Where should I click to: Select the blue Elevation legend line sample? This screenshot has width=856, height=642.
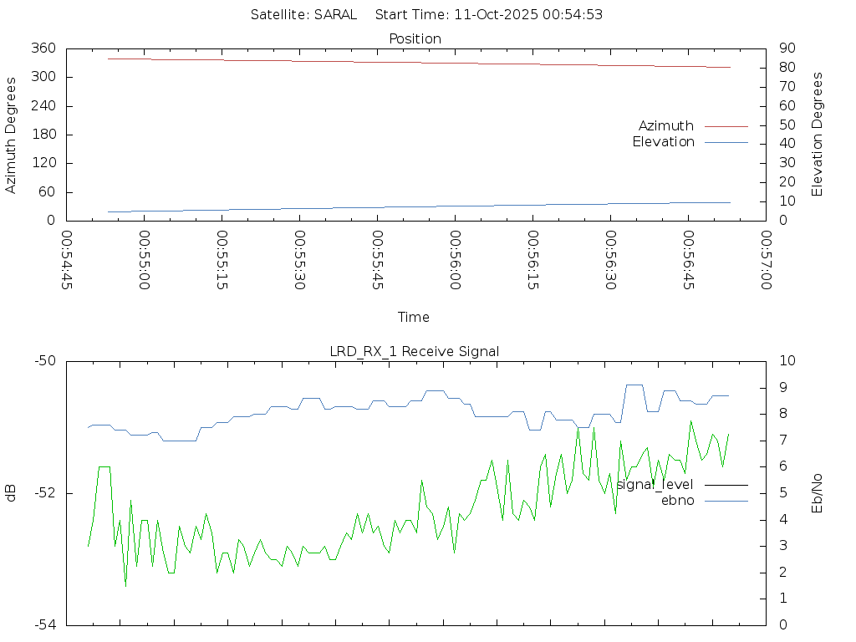coord(726,142)
